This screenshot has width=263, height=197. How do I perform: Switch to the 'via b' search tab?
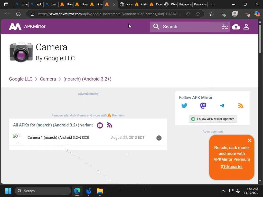[x=51, y=4]
